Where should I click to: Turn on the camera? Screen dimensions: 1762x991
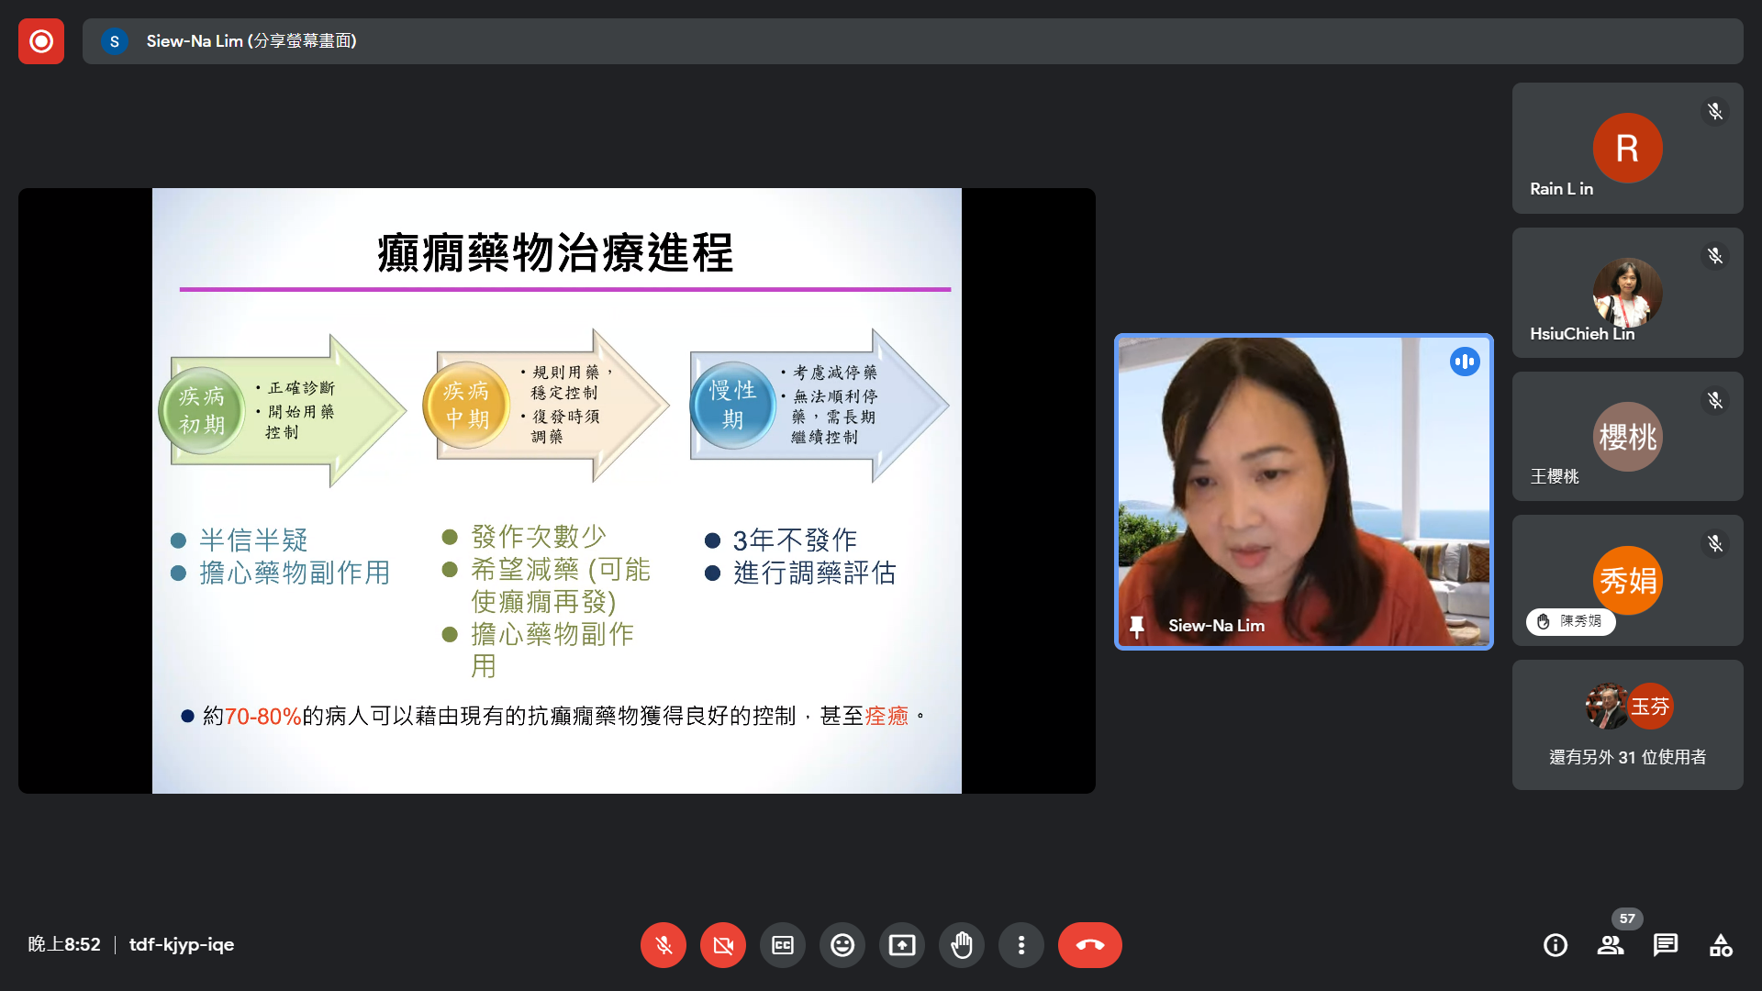[723, 945]
